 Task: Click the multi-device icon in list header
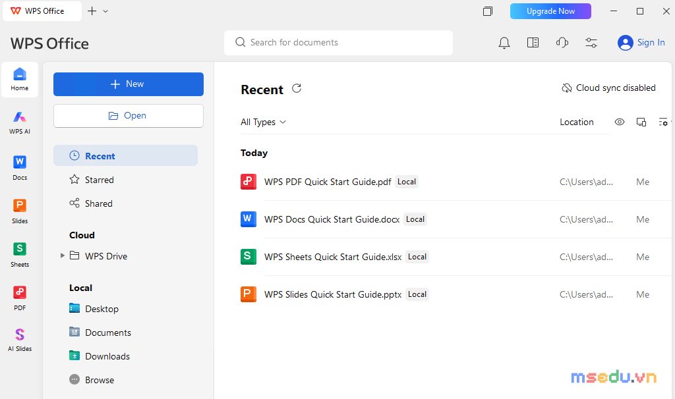click(x=641, y=122)
